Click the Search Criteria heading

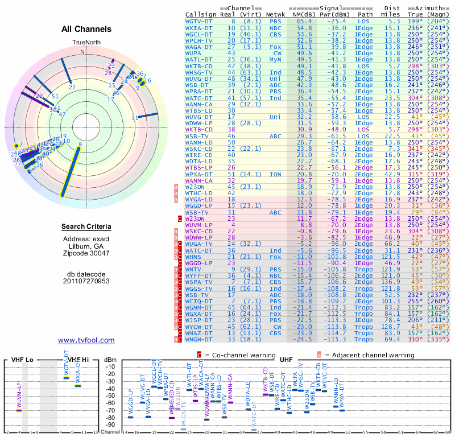tap(86, 226)
